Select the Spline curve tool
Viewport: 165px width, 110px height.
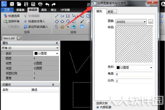click(x=56, y=27)
